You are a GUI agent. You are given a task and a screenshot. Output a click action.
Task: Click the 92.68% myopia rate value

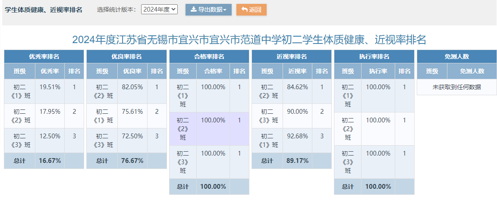tap(297, 136)
